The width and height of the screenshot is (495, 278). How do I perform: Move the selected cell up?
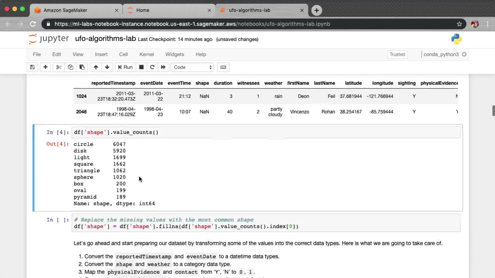click(96, 67)
